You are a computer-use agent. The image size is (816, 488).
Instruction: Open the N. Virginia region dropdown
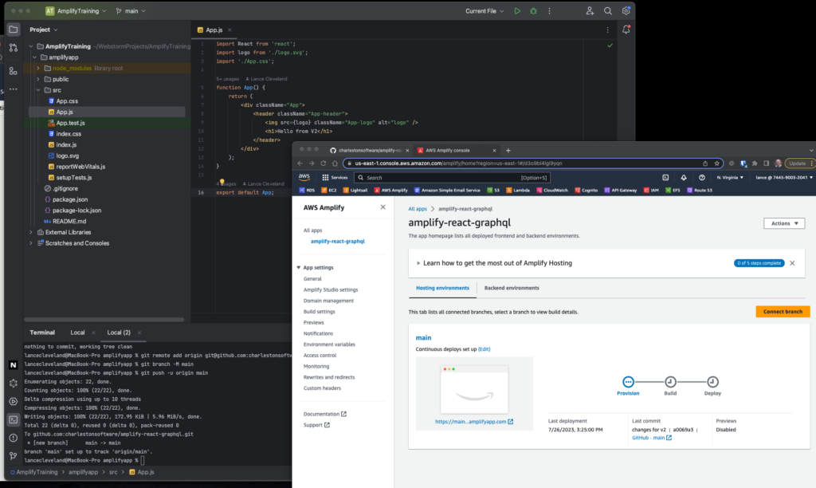click(730, 177)
